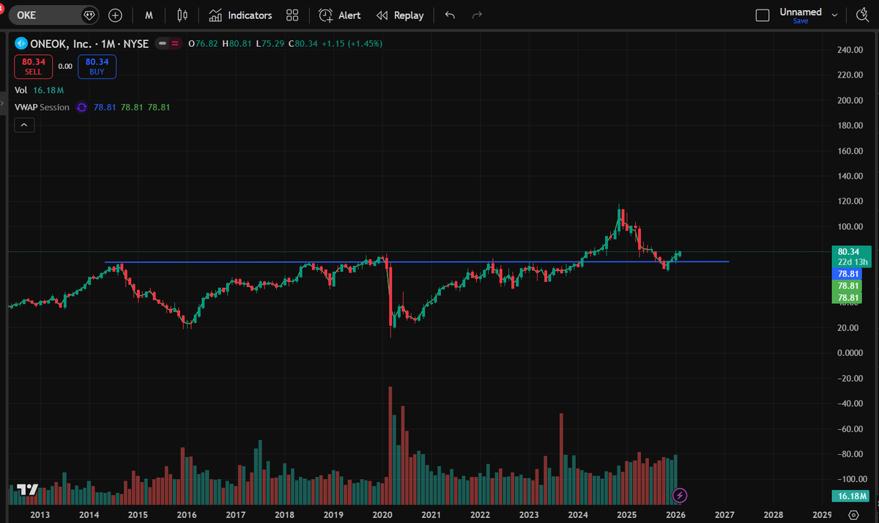Click the TradingView logo on chart
Viewport: 879px width, 523px height.
pyautogui.click(x=27, y=489)
